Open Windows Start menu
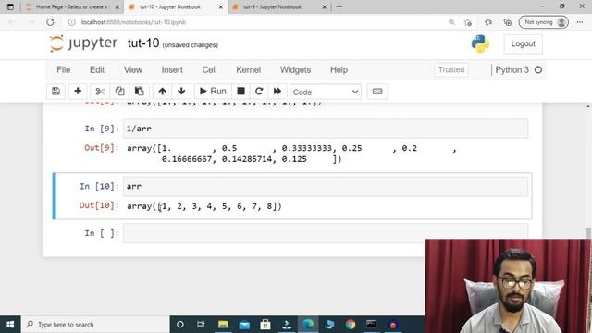The image size is (592, 333). (x=10, y=325)
